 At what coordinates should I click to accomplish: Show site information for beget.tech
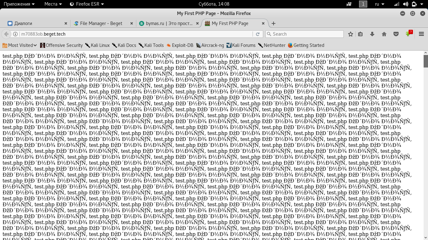coord(15,34)
